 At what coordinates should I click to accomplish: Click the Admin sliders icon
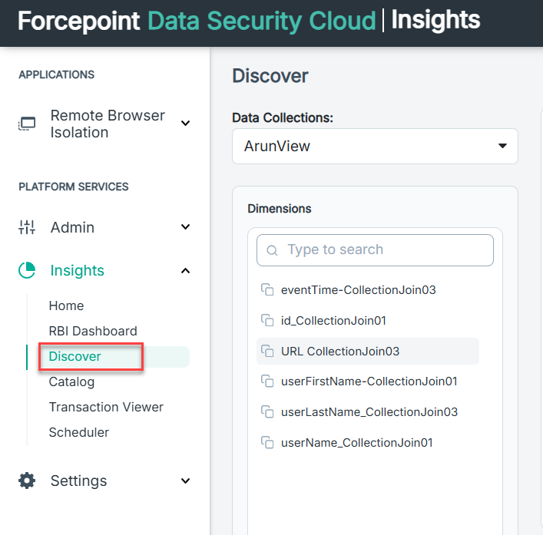pos(27,227)
